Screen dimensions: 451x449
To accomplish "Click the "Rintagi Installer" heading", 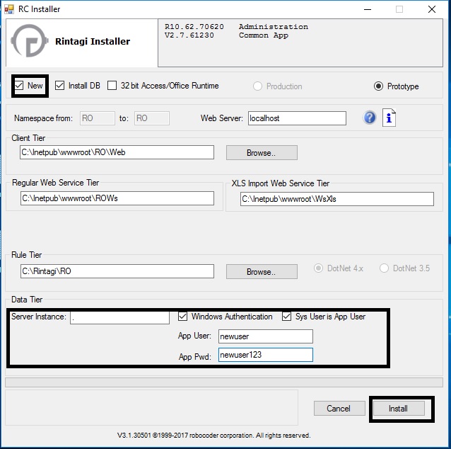I will 93,42.
